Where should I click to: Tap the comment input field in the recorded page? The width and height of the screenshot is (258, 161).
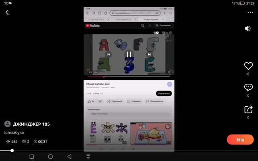coord(130,114)
